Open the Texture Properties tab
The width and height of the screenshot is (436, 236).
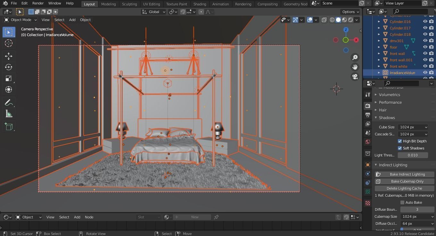367,203
